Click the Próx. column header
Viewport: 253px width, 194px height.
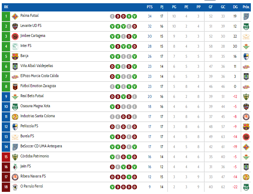tap(246, 7)
